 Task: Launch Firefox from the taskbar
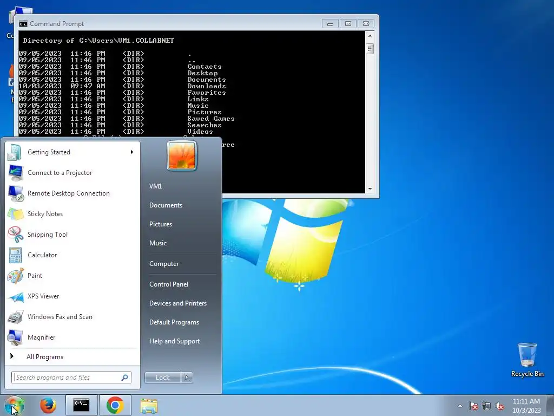pos(48,405)
